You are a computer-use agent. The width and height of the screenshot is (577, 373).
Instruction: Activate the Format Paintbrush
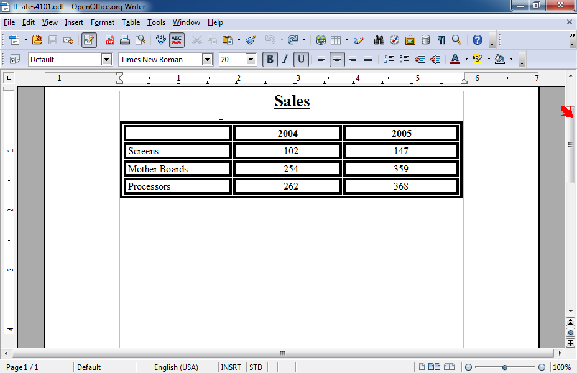point(251,39)
